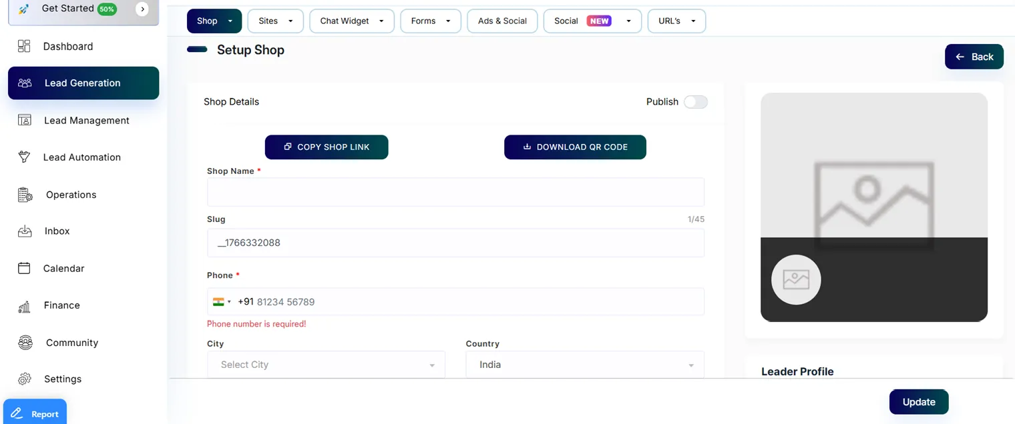Open Settings via the gear icon

[x=25, y=379]
